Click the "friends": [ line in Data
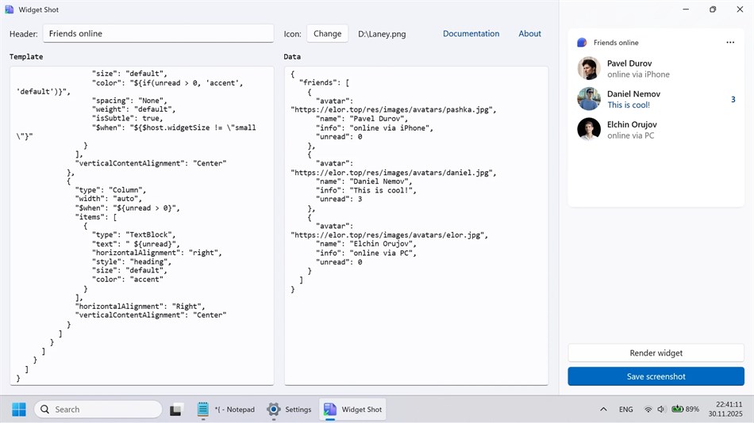 [x=324, y=82]
